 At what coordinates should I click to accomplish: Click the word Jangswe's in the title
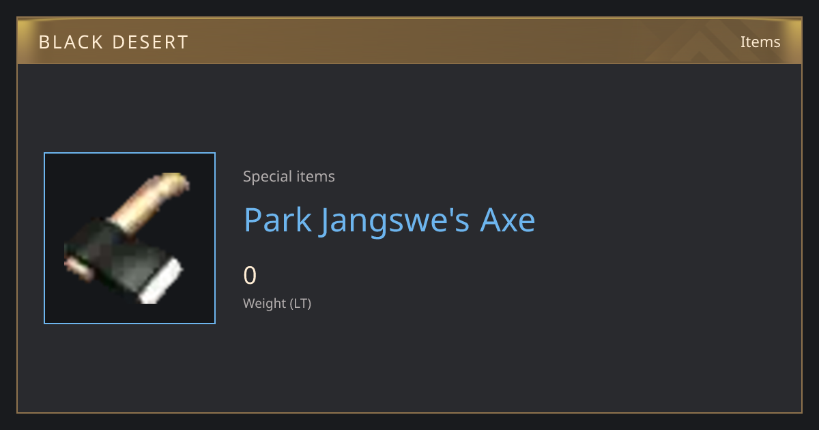[x=395, y=221]
